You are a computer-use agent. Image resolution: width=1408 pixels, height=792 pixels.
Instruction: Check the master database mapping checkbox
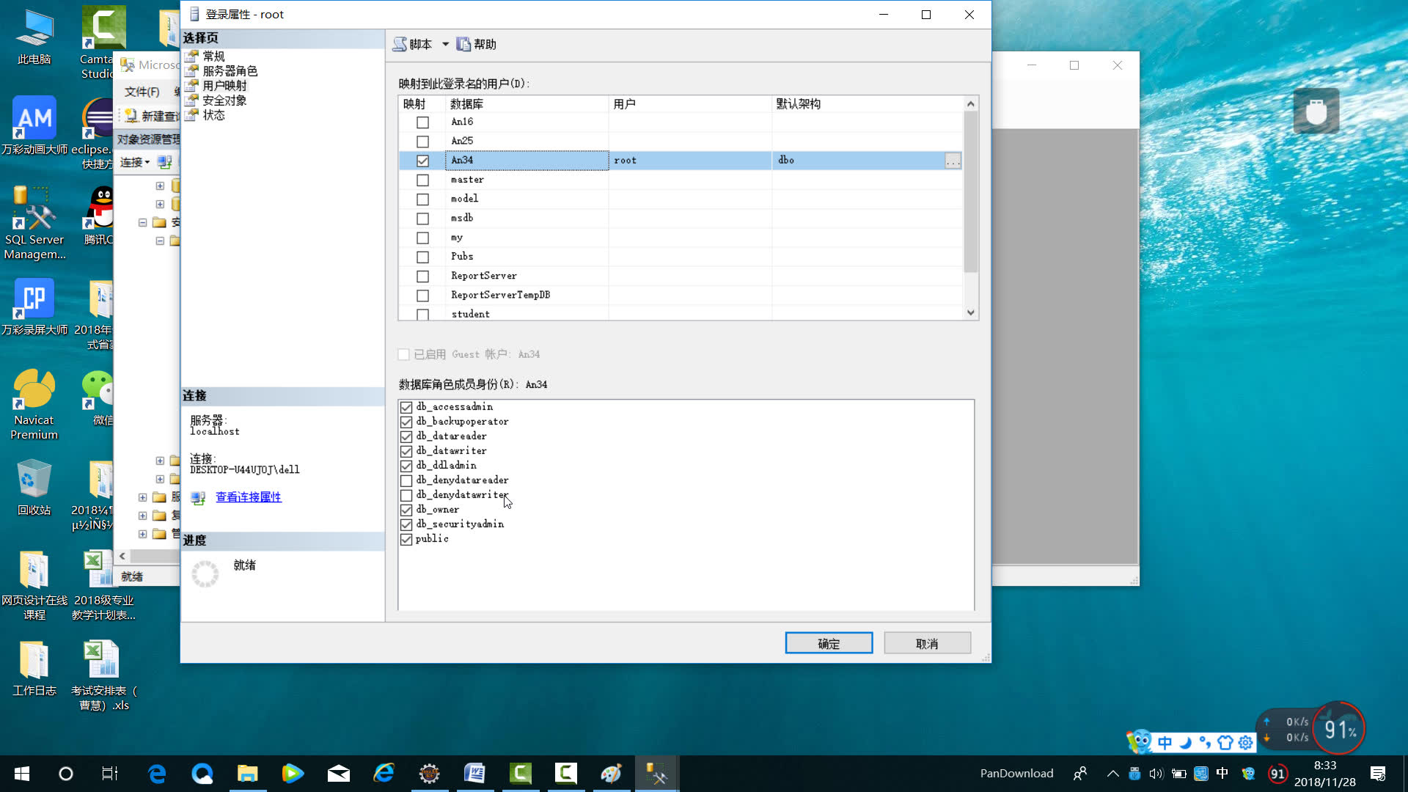click(x=422, y=180)
